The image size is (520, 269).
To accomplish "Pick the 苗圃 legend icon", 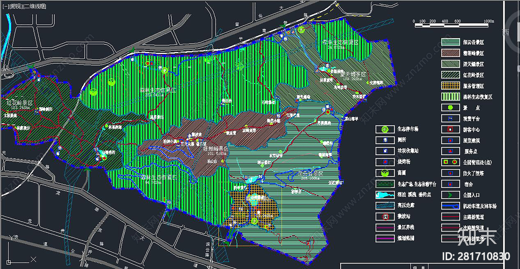I will click(x=385, y=173).
